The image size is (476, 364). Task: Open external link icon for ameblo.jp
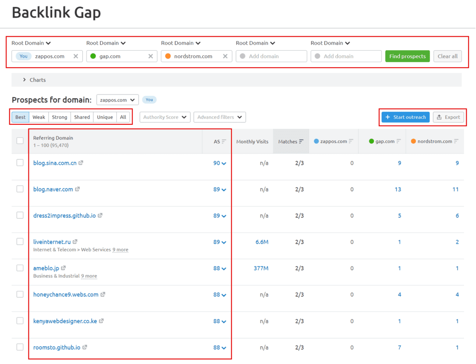tap(63, 268)
